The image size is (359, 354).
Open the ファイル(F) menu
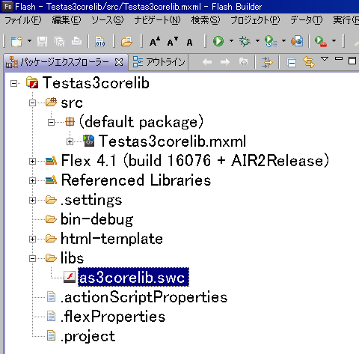(23, 20)
